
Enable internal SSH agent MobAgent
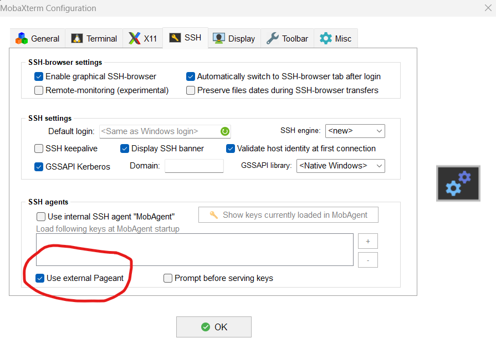tap(41, 217)
